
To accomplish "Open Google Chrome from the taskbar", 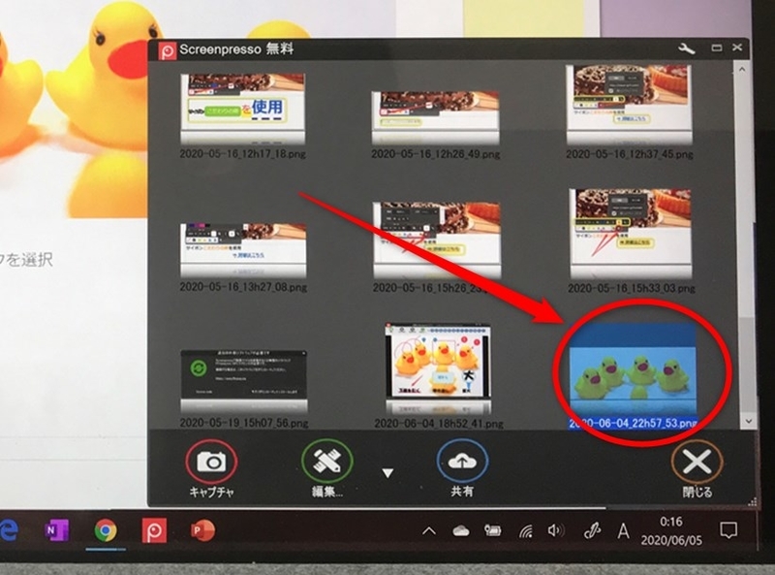I will pyautogui.click(x=106, y=530).
